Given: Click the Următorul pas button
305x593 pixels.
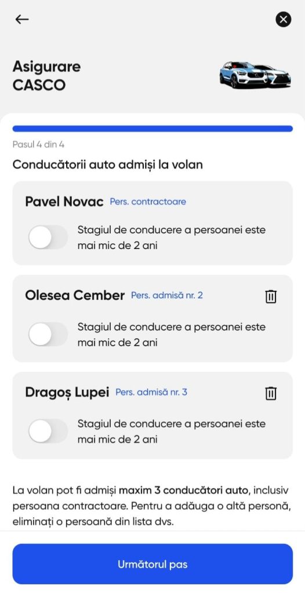Looking at the screenshot, I should 152,564.
